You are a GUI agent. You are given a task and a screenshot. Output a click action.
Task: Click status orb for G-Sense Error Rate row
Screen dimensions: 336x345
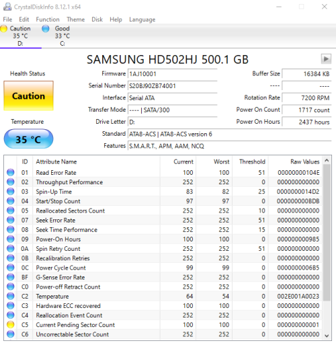11,277
